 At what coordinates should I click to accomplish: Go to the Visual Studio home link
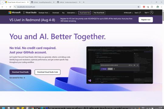(x=31, y=12)
